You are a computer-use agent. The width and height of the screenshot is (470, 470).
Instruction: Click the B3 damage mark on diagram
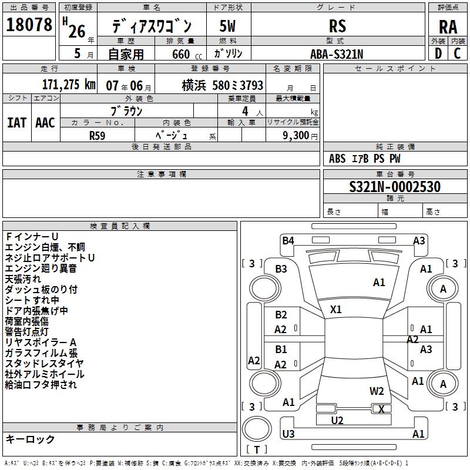pyautogui.click(x=281, y=268)
